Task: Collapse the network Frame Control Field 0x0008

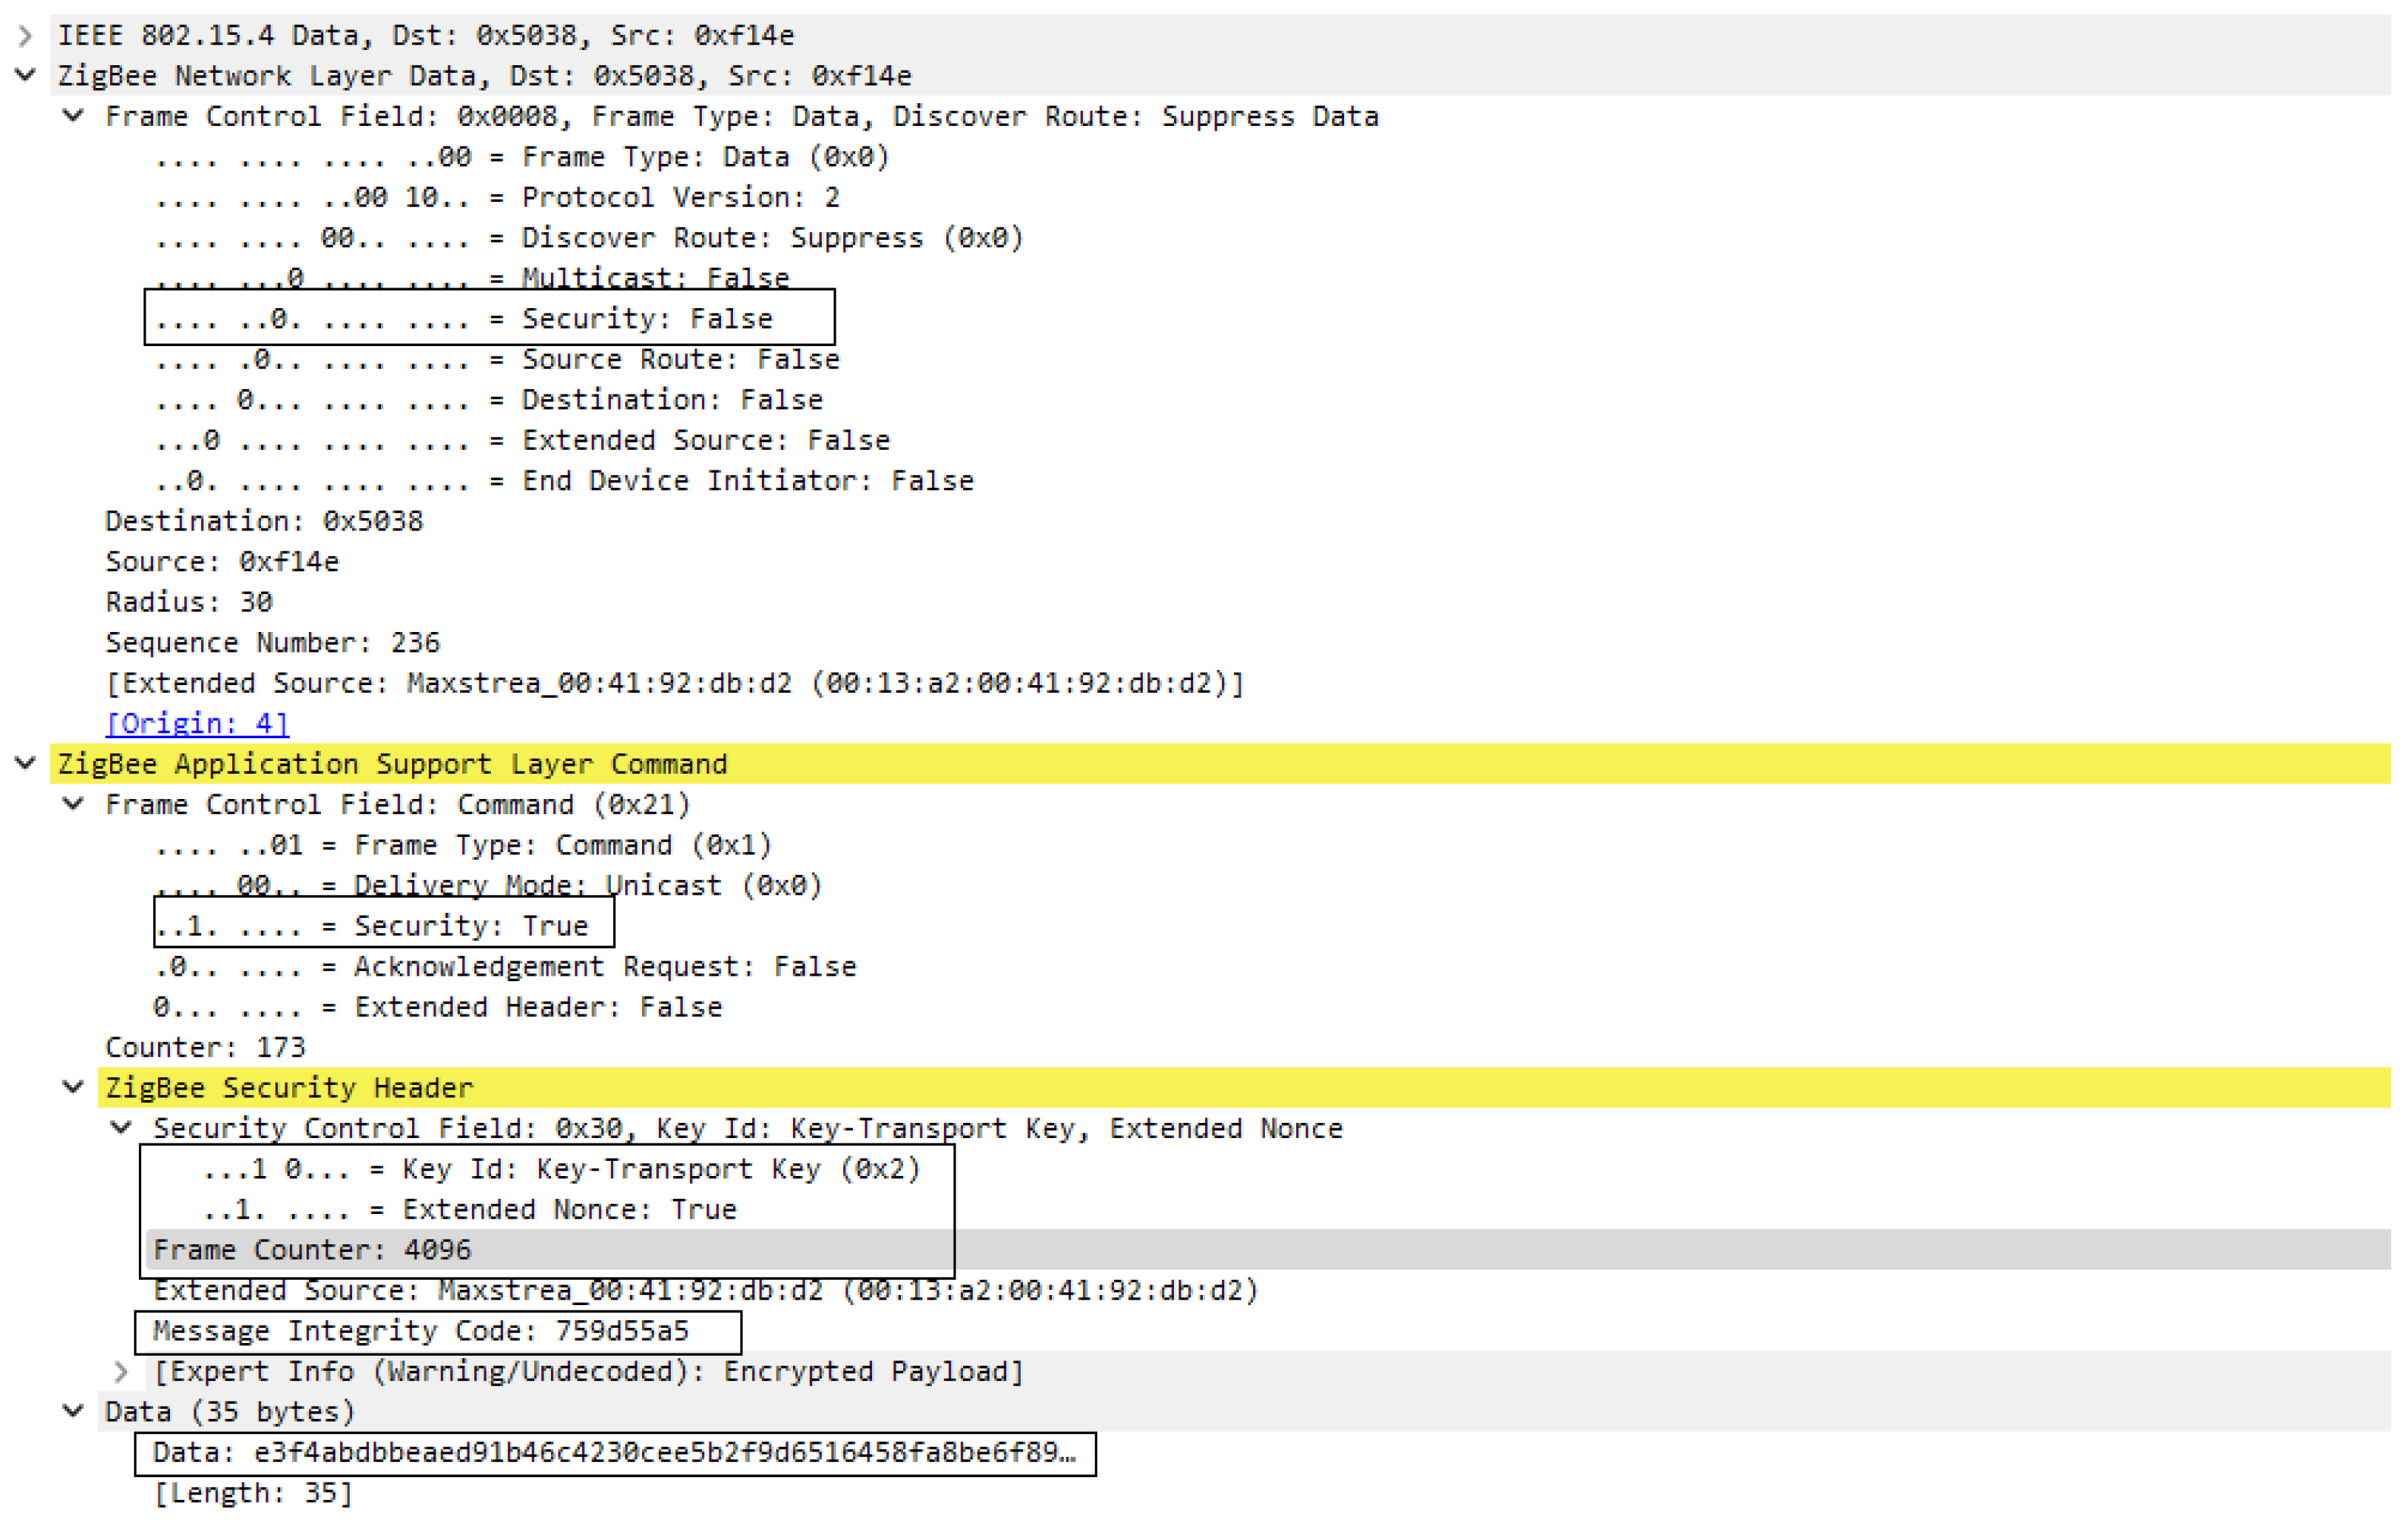Action: (73, 116)
